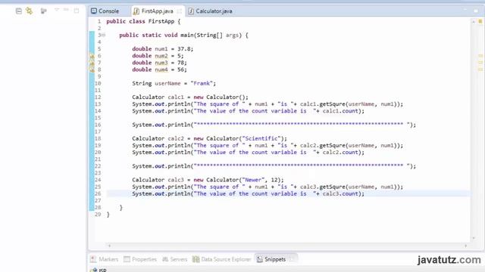Maximize the editor area
This screenshot has height=272, width=485.
[476, 11]
